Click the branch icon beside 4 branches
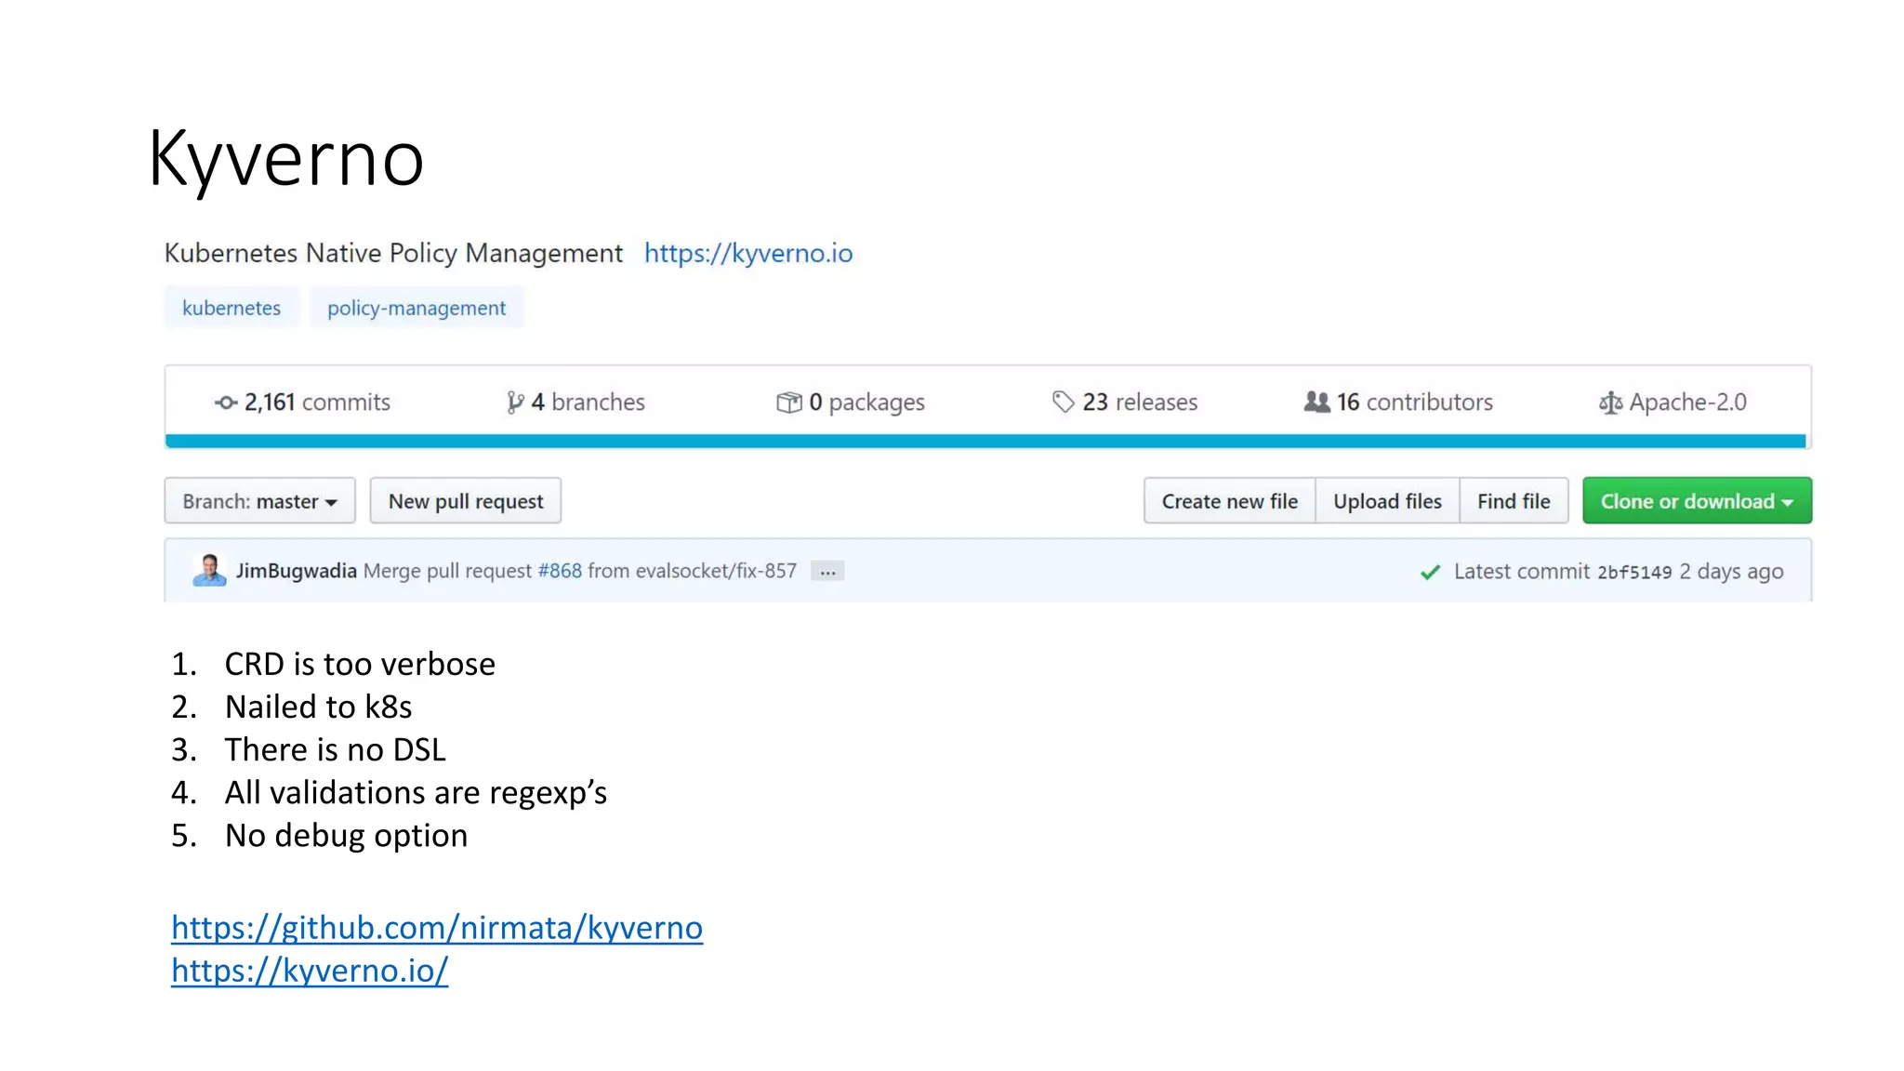1904x1071 pixels. (515, 403)
